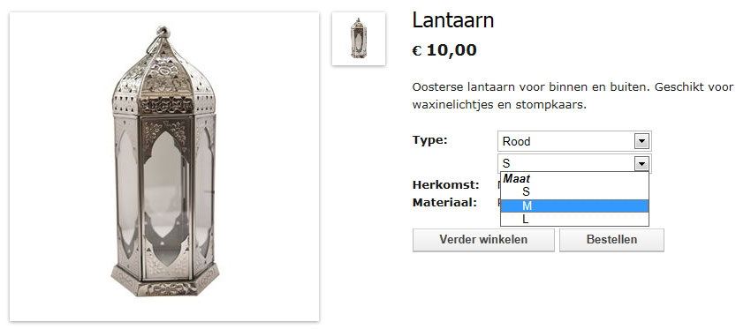
Task: Select the small lantern thumbnail image
Action: (x=359, y=39)
